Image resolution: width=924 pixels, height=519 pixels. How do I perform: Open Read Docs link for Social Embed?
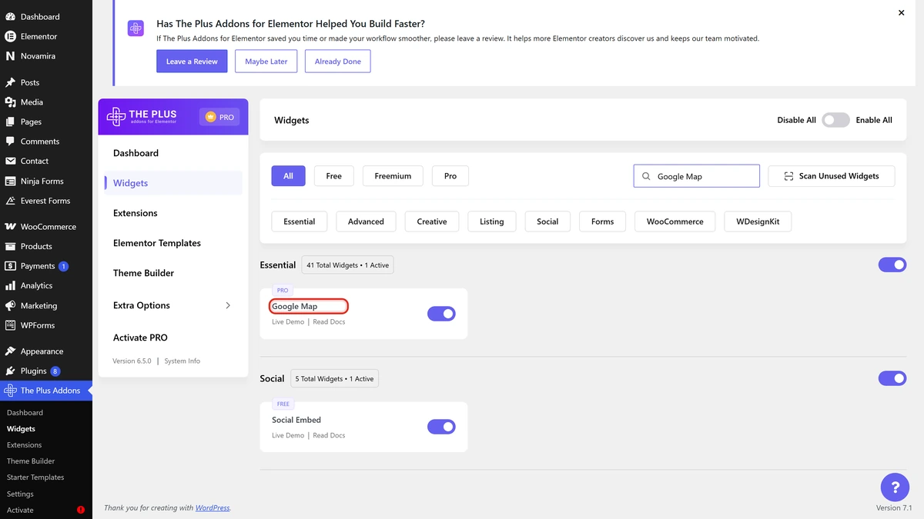tap(329, 436)
